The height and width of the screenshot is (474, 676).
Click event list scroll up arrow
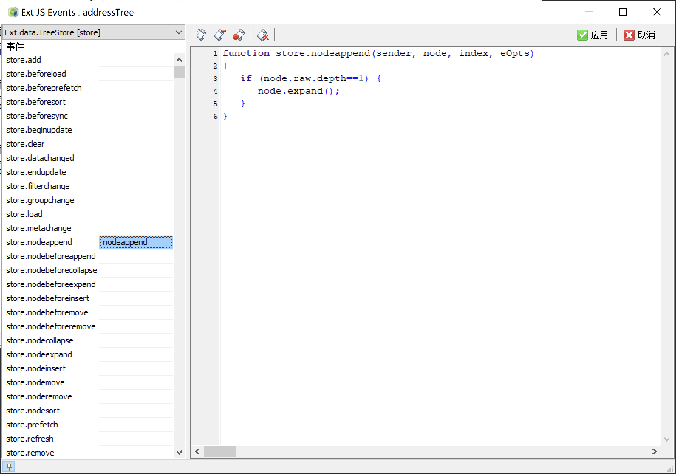coord(179,60)
